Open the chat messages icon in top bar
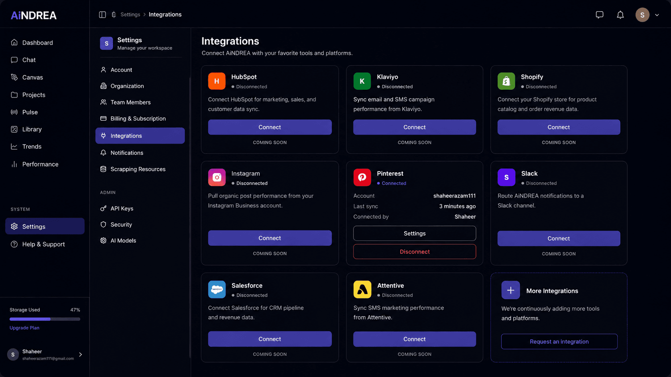The height and width of the screenshot is (377, 671). tap(600, 15)
